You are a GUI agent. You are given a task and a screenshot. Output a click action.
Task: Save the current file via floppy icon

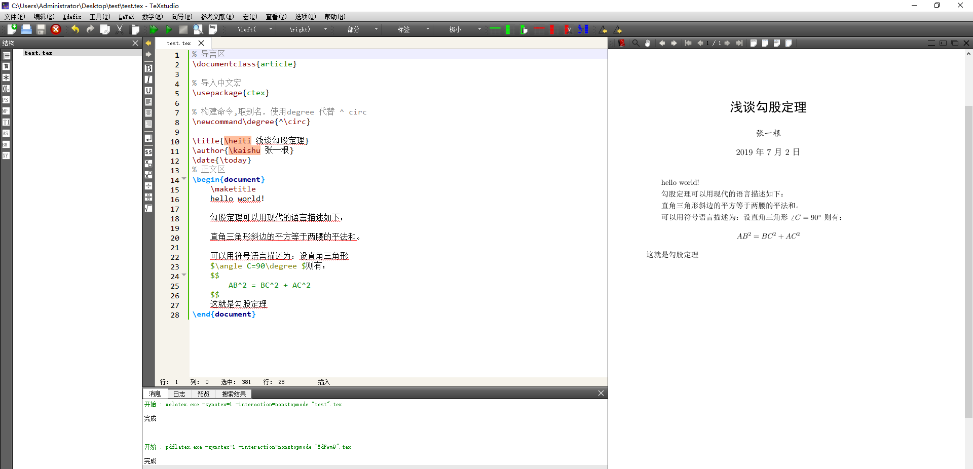[41, 29]
